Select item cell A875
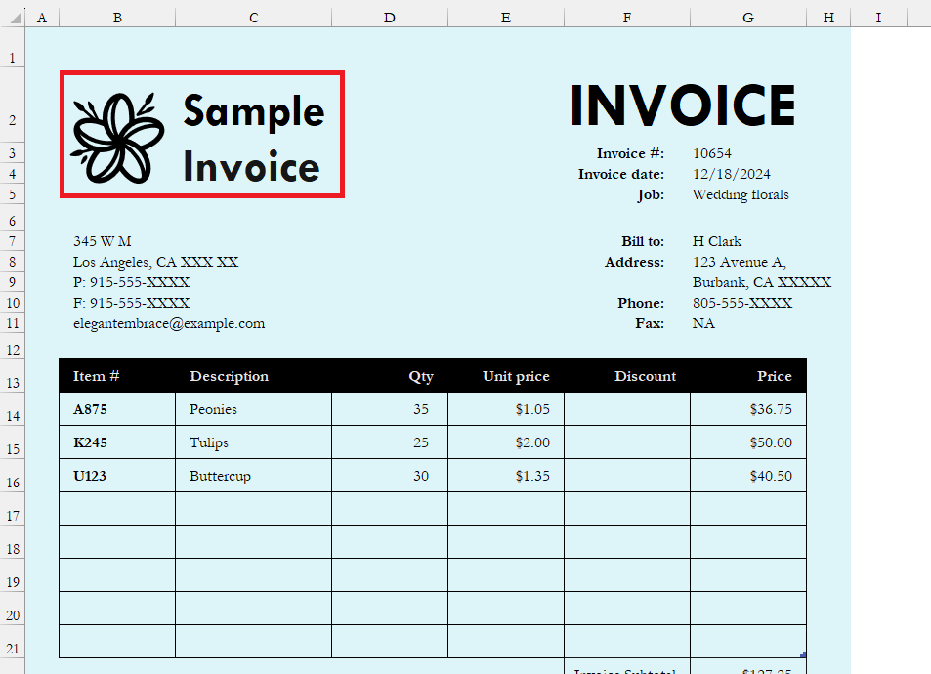Image resolution: width=931 pixels, height=674 pixels. [117, 409]
